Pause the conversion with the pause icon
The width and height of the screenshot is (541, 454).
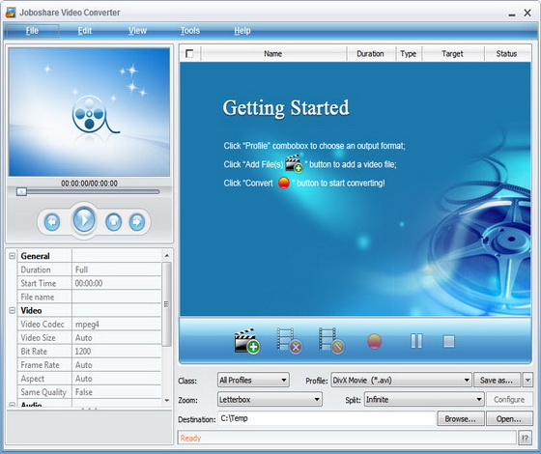click(416, 341)
